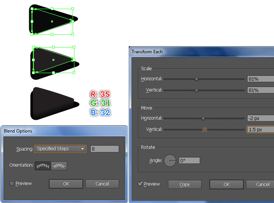Select Align Along Path orientation icon
This screenshot has height=203, width=274.
[59, 166]
